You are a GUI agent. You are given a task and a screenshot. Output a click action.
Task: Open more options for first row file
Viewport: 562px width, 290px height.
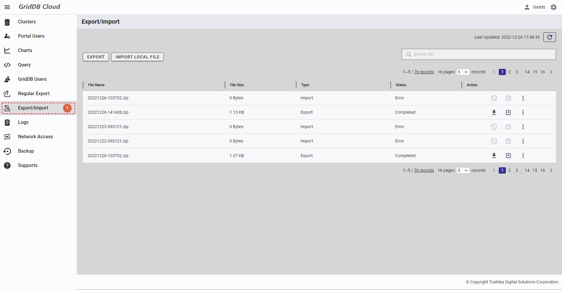tap(523, 98)
